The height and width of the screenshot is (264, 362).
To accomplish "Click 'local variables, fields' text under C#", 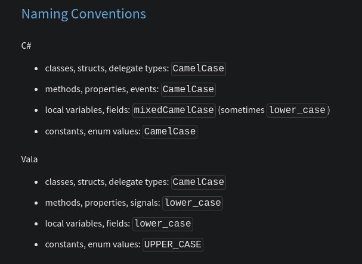I will (x=88, y=110).
